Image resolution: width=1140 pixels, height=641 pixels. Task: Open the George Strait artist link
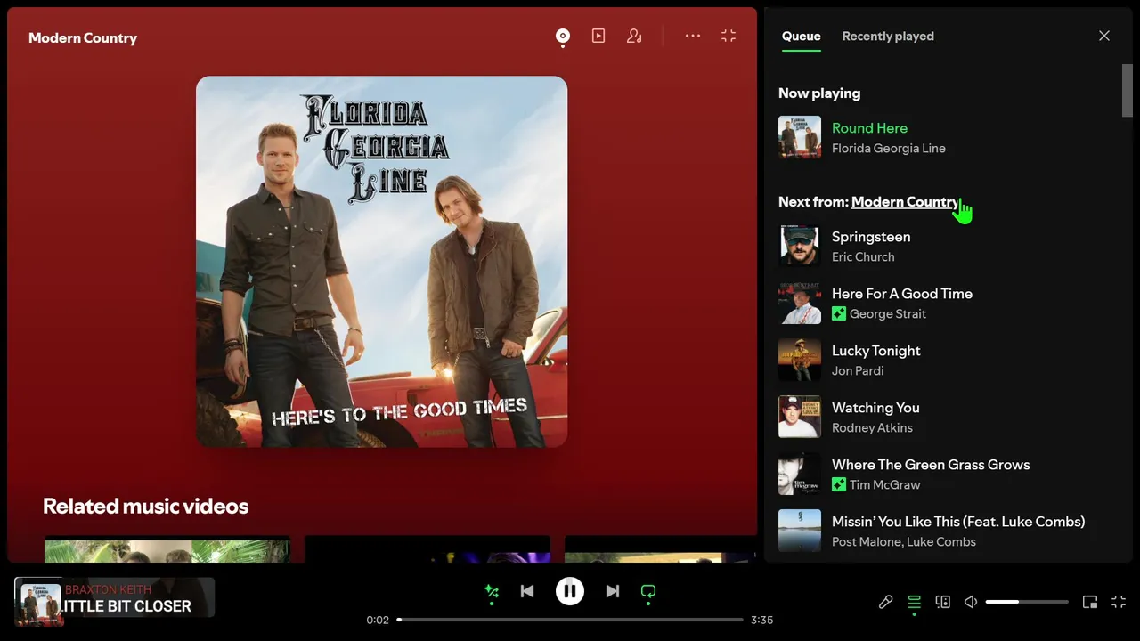[888, 313]
